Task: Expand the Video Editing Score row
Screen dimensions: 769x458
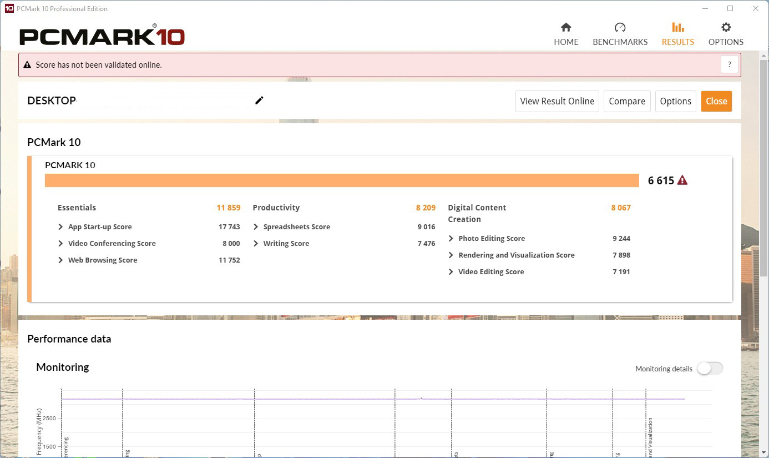Action: [x=451, y=271]
